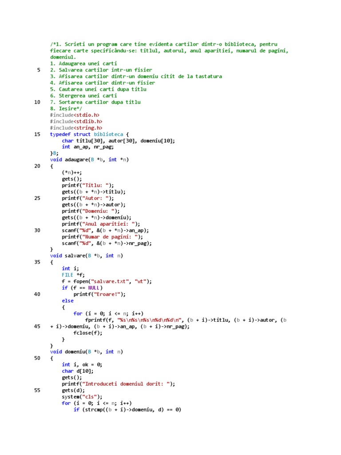Click line number 35 in the margin
The height and width of the screenshot is (455, 341).
37,262
